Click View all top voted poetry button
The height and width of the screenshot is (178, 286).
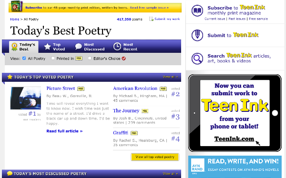click(155, 157)
